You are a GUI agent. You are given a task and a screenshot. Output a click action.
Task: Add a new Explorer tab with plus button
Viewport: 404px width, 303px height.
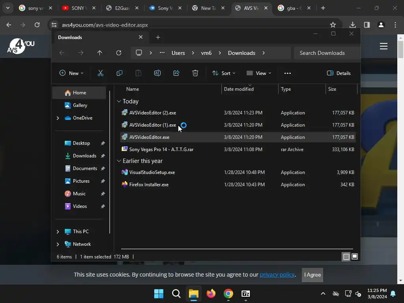click(158, 37)
